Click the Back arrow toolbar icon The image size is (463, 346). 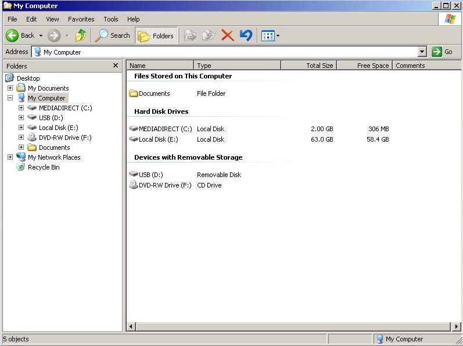pos(13,35)
